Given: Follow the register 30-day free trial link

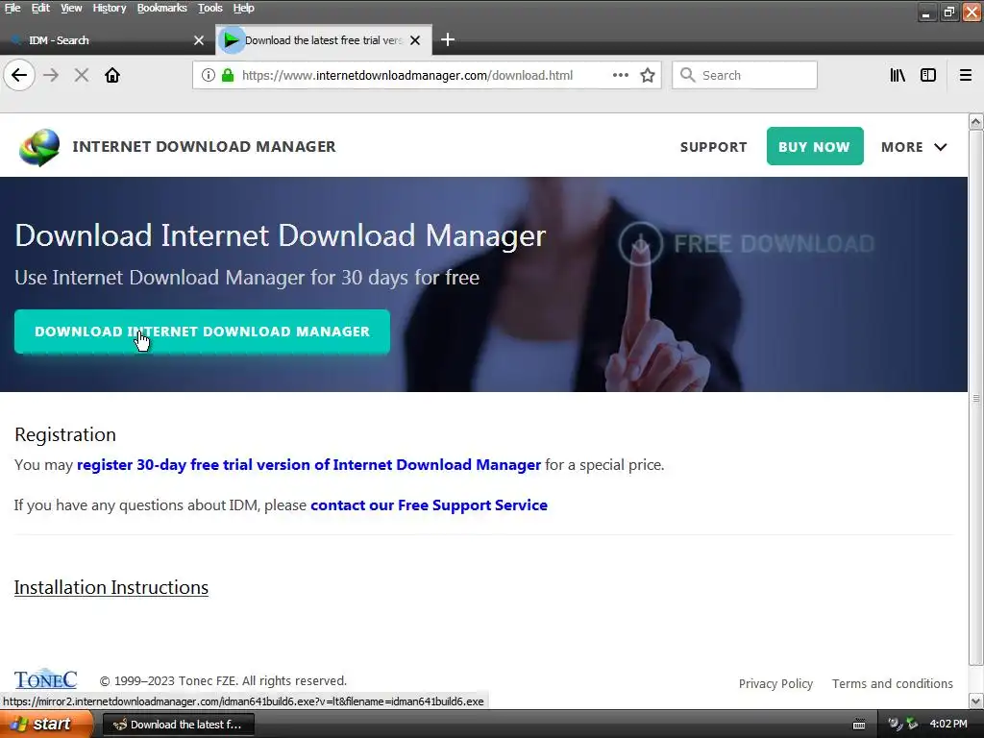Looking at the screenshot, I should click(308, 465).
